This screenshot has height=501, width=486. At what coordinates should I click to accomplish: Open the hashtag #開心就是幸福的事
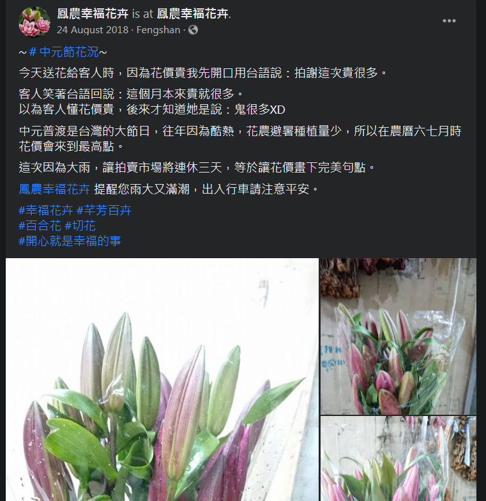pos(70,241)
